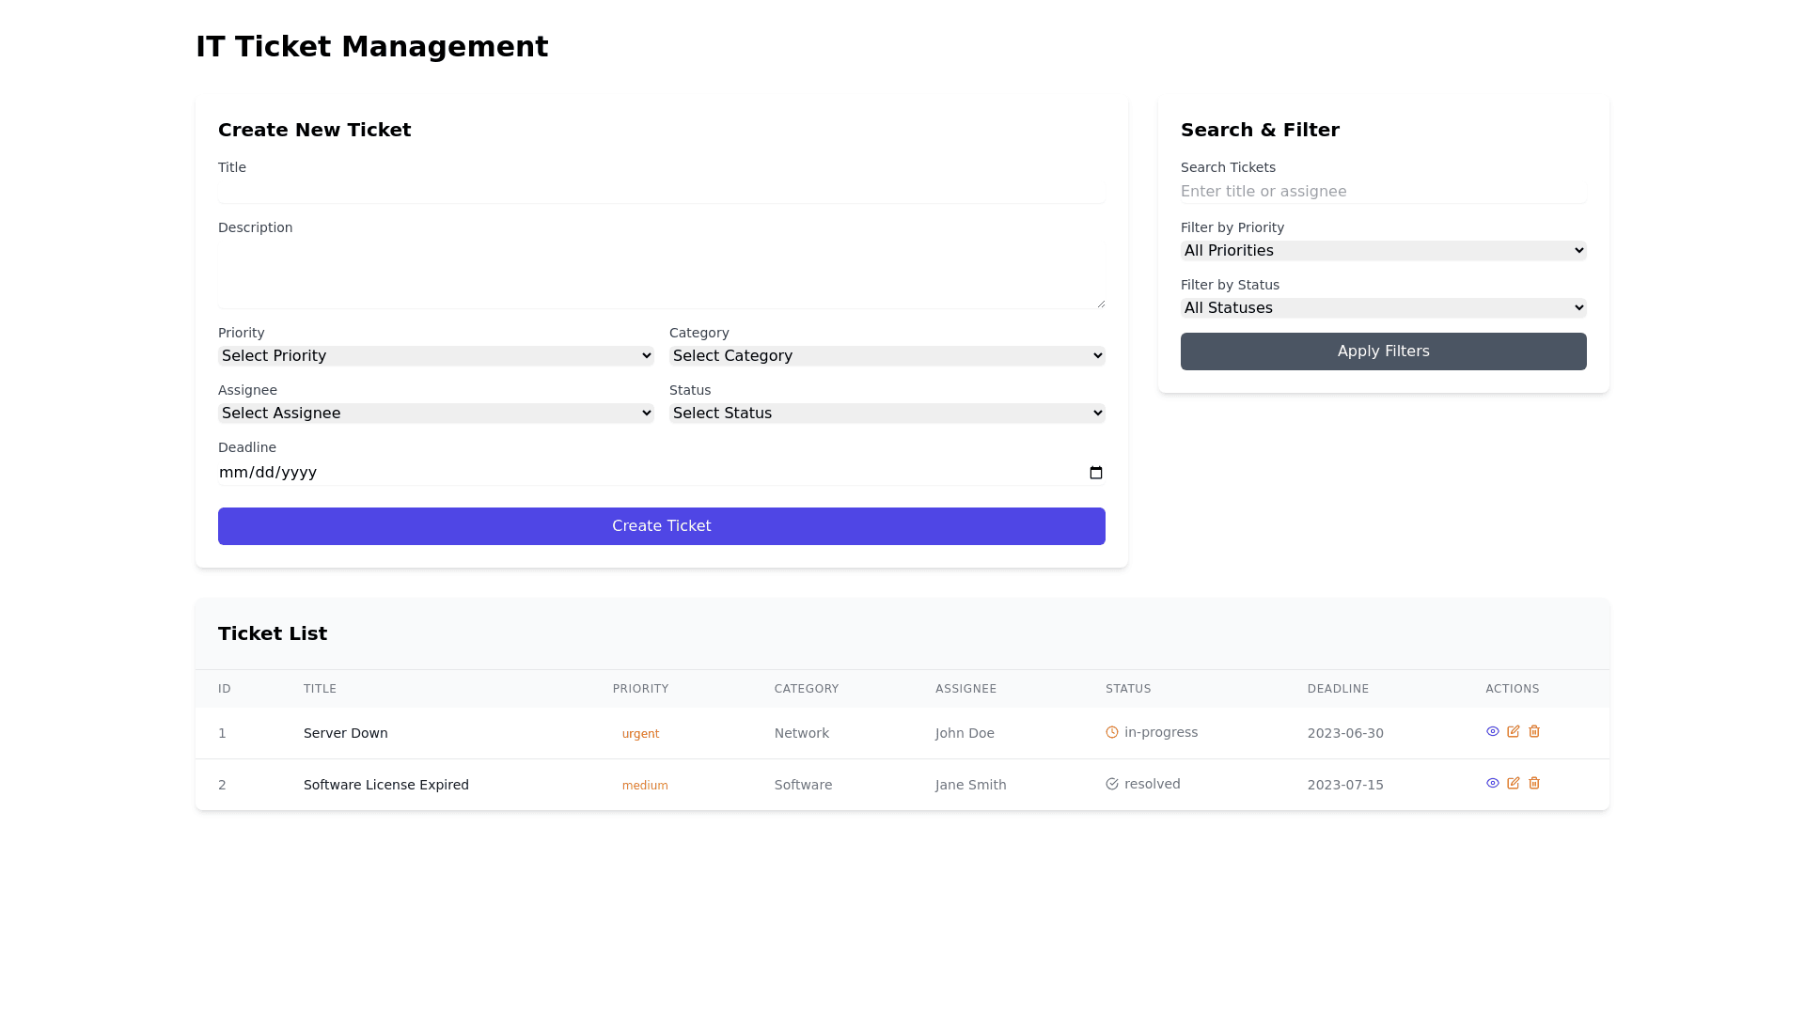Screen dimensions: 1805x1015
Task: Expand the Select Assignee dropdown
Action: tap(435, 414)
